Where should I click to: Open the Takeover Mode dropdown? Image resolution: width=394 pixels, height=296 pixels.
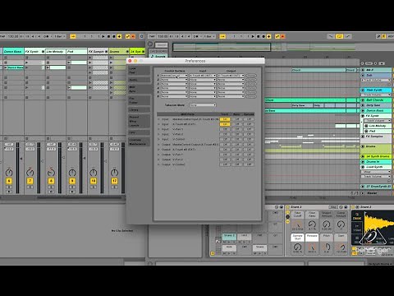point(203,105)
